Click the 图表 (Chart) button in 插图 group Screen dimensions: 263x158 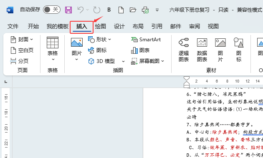click(140, 50)
